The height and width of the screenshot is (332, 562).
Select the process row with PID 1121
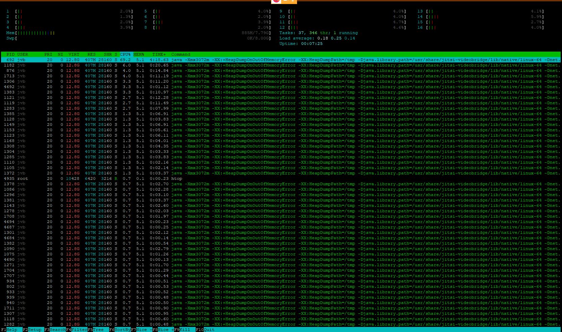coord(281,98)
